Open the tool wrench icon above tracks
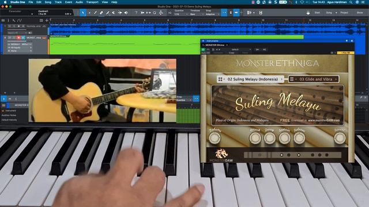The width and height of the screenshot is (369, 207). [x=14, y=21]
